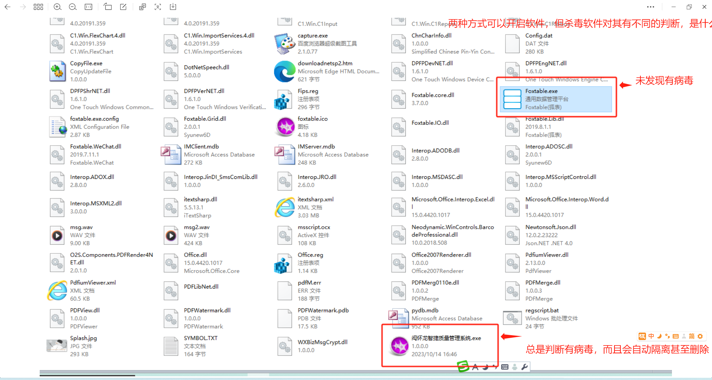Open the orange soft keyboard icon

point(676,336)
